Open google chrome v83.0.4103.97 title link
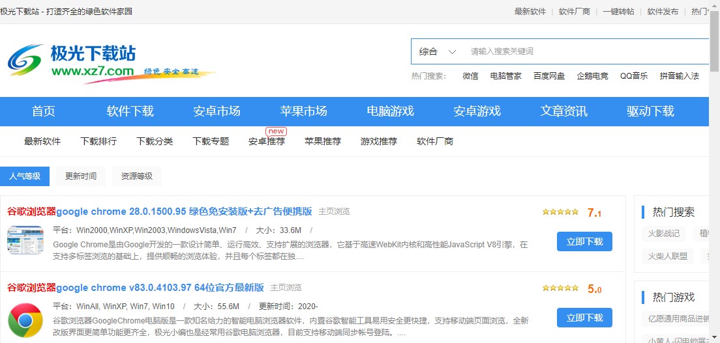This screenshot has width=720, height=343. pyautogui.click(x=136, y=288)
